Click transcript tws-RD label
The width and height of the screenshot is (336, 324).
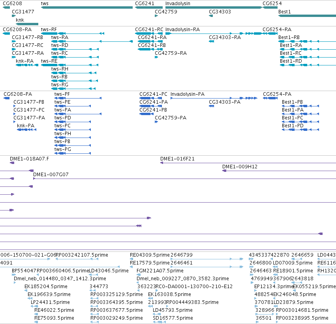pos(60,45)
